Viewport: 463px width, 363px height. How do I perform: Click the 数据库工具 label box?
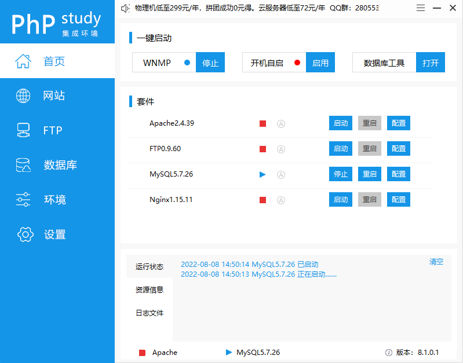(x=384, y=63)
